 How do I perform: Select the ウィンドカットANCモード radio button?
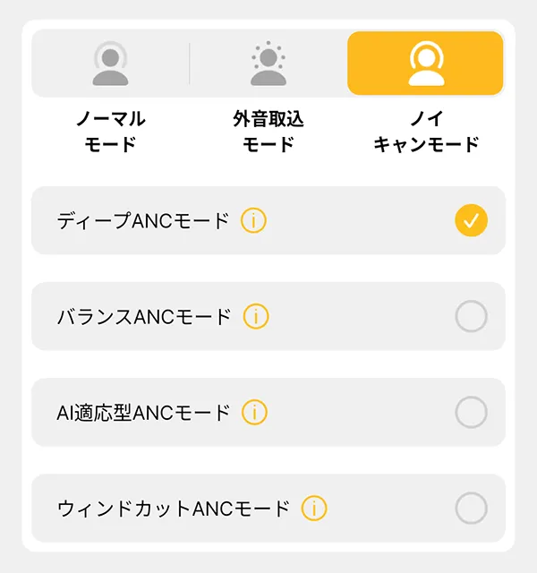pos(471,509)
